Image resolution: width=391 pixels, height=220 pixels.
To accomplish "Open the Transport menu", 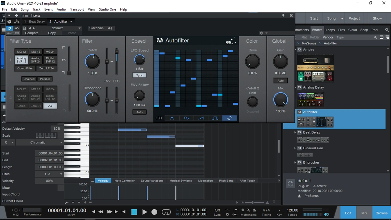I will click(77, 9).
